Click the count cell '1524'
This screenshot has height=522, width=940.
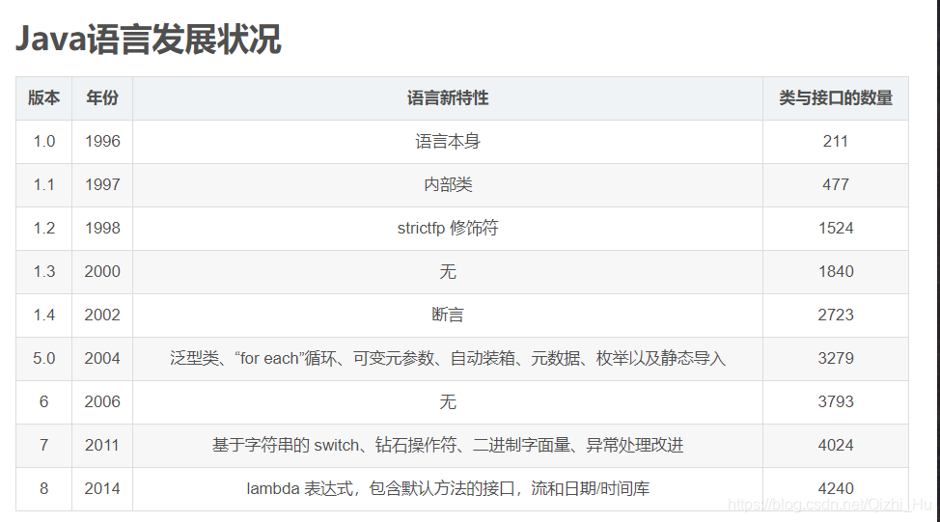pyautogui.click(x=836, y=229)
